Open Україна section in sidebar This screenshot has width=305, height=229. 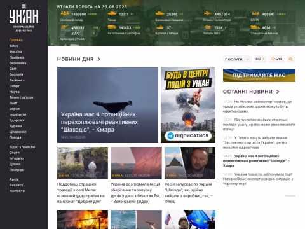[15, 52]
